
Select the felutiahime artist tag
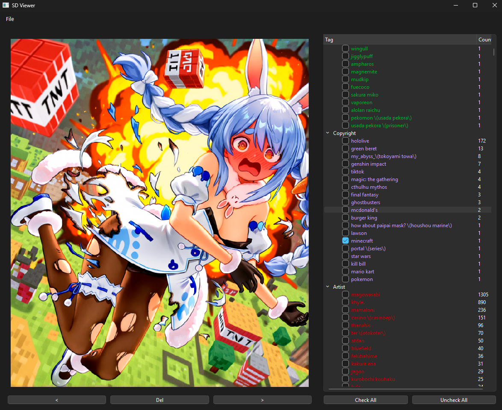364,356
